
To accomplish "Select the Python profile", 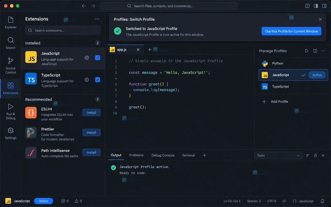I will (293, 63).
